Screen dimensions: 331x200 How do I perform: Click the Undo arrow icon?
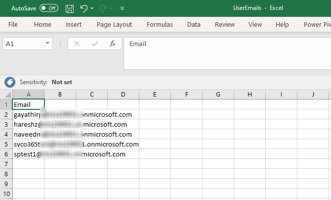pos(84,8)
